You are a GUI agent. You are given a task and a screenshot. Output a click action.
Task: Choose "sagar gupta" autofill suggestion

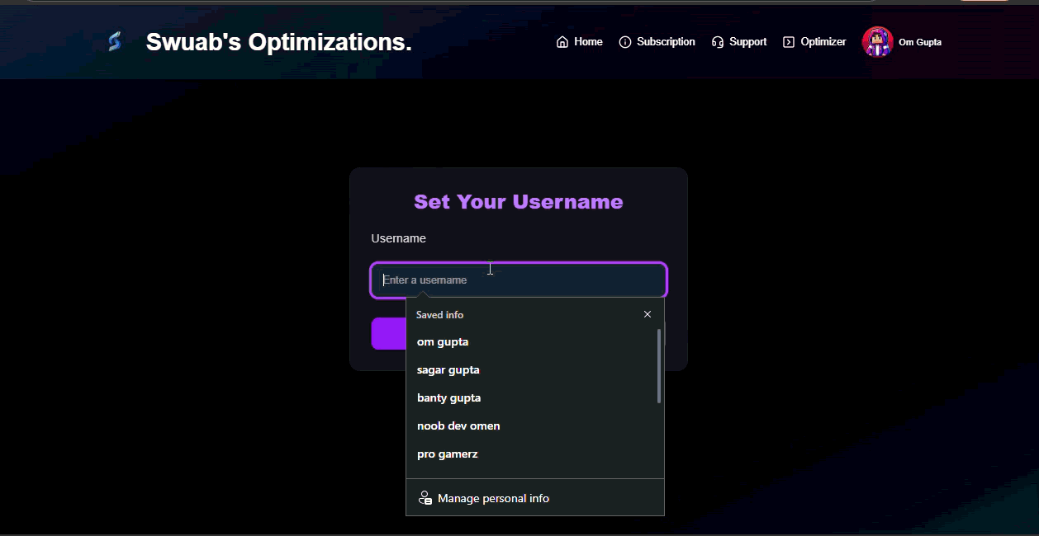(448, 369)
